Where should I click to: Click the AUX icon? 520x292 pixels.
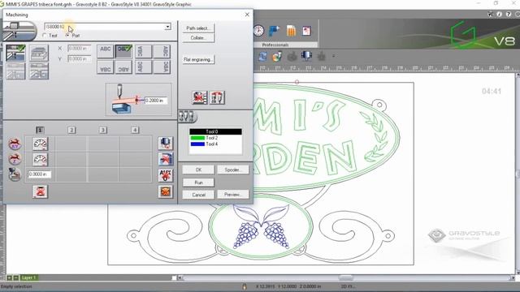tap(166, 175)
